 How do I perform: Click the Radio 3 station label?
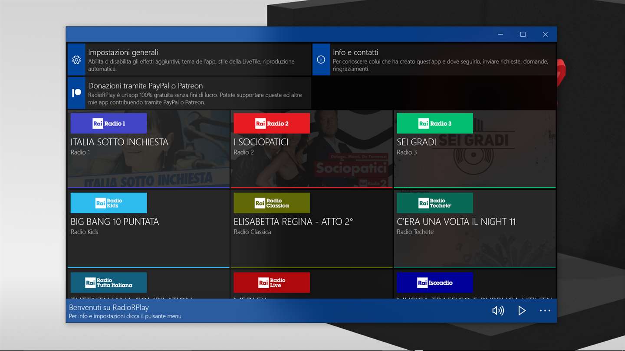pyautogui.click(x=407, y=152)
